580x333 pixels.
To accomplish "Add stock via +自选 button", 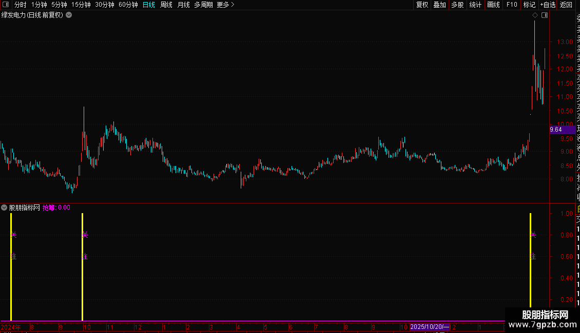I will [548, 5].
